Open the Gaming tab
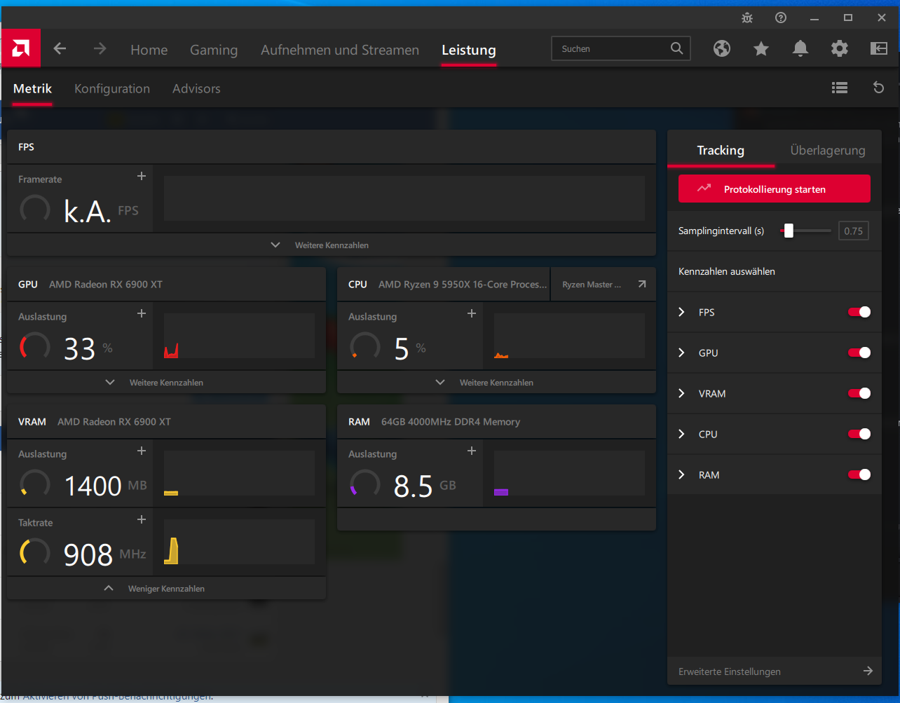The width and height of the screenshot is (900, 703). 214,50
